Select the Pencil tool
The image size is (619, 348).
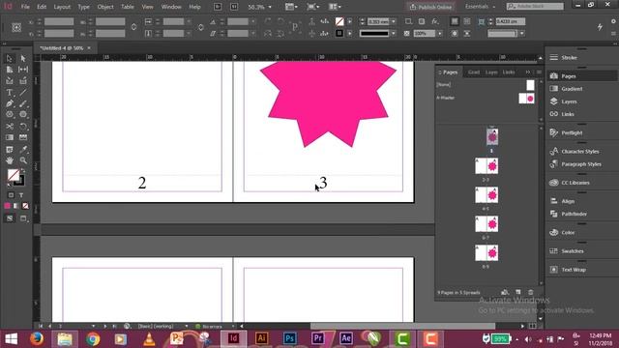click(x=23, y=103)
